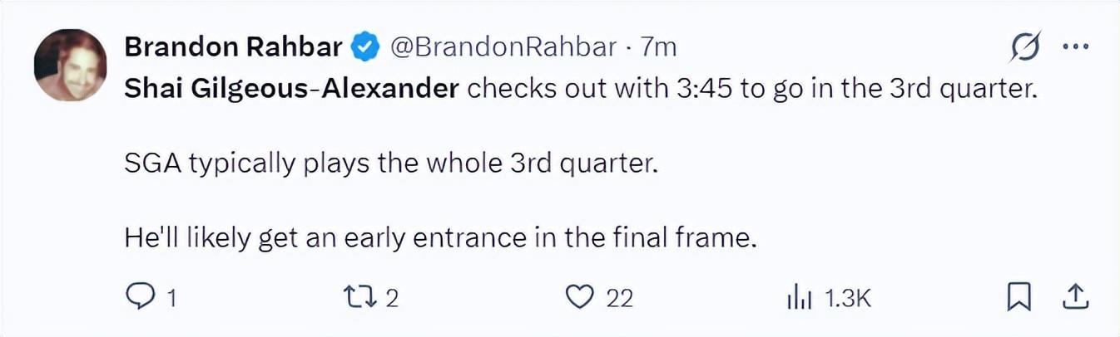Like the post with the heart icon
This screenshot has width=1120, height=337.
click(x=581, y=297)
